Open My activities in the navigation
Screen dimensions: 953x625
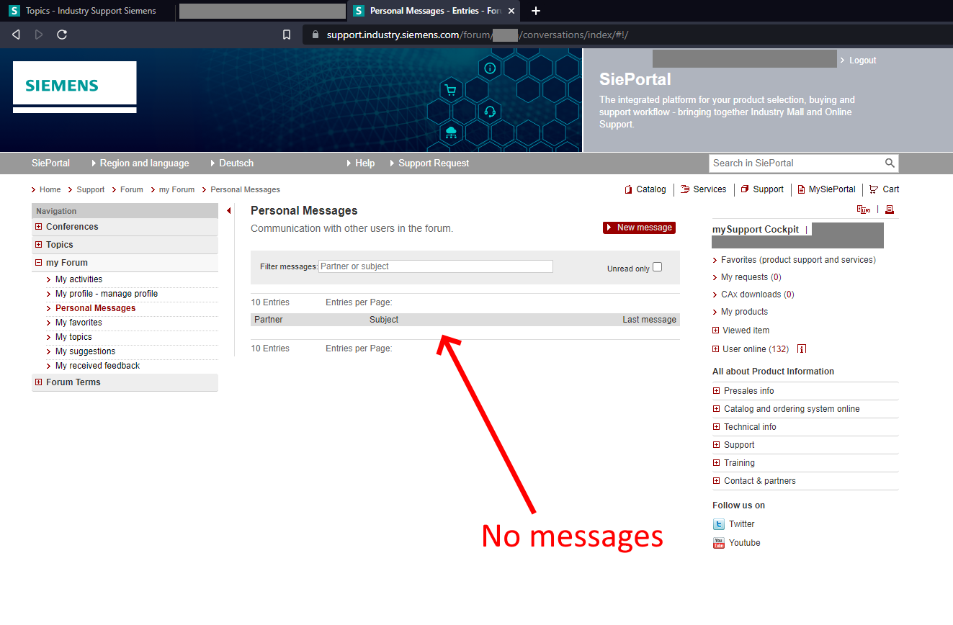click(79, 279)
